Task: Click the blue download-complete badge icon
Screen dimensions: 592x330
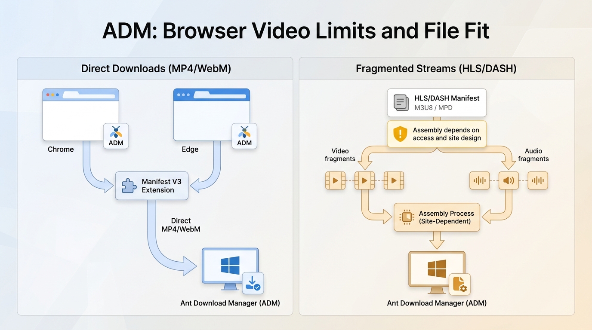Action: pyautogui.click(x=253, y=283)
